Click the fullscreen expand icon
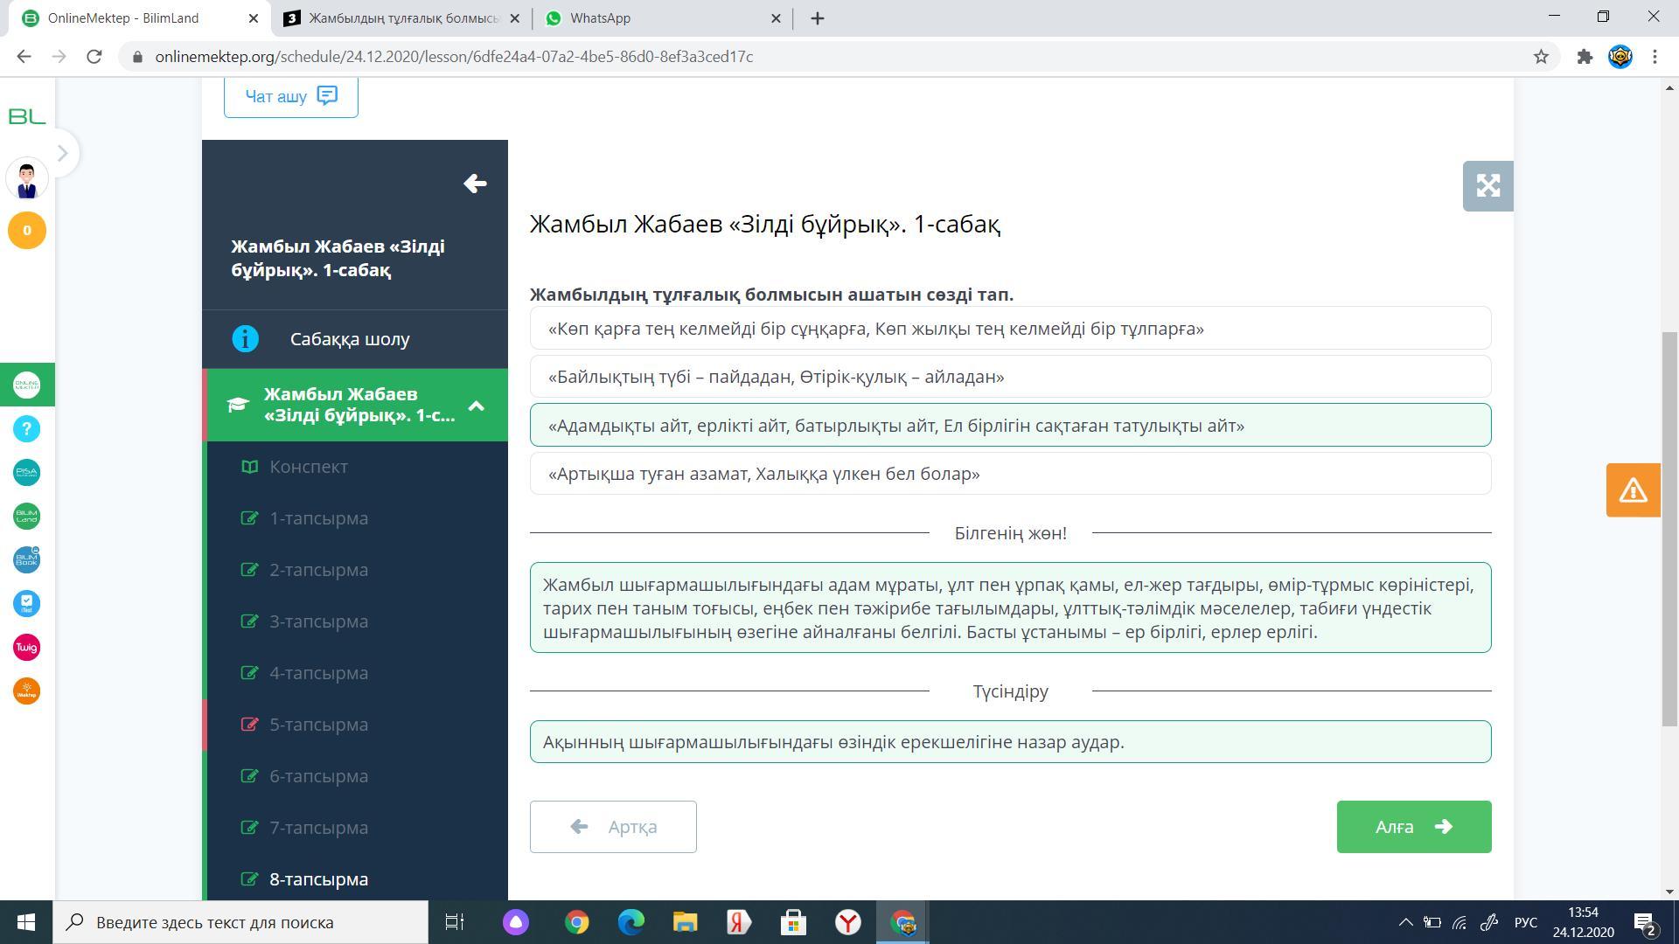Screen dimensions: 1679x944 tap(1487, 185)
